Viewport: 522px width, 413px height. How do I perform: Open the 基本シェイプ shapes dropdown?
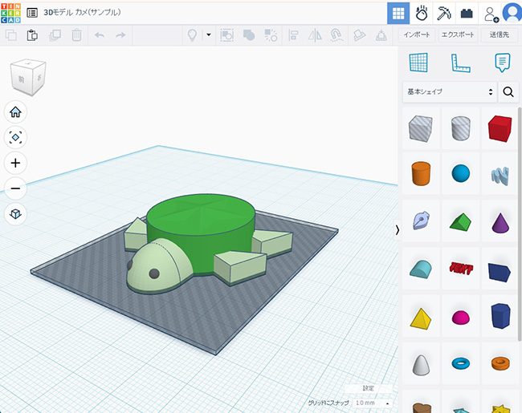click(x=450, y=91)
